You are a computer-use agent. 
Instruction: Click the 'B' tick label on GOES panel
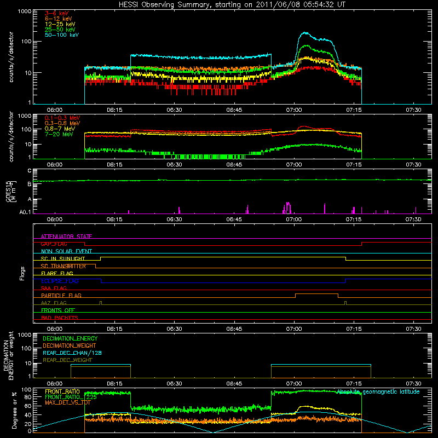pos(30,184)
